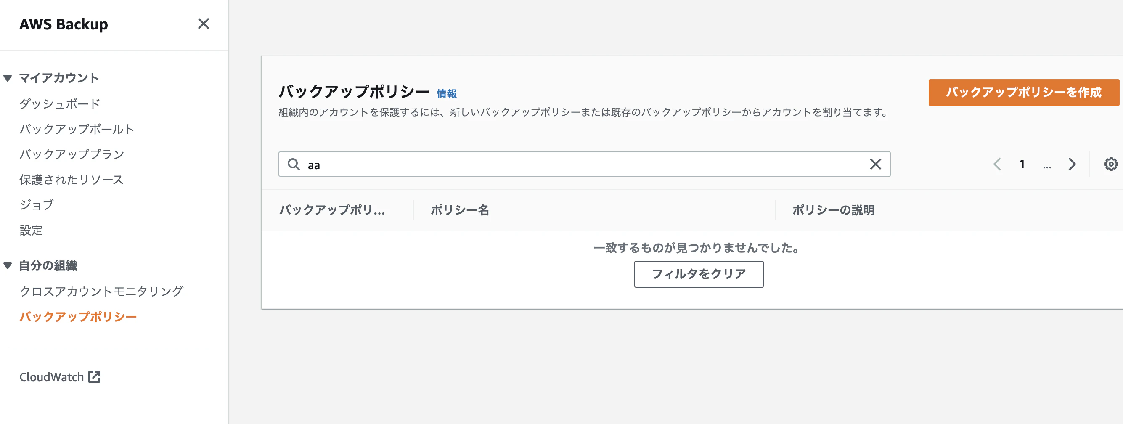
Task: Select ダッシュボード in the sidebar
Action: click(59, 103)
